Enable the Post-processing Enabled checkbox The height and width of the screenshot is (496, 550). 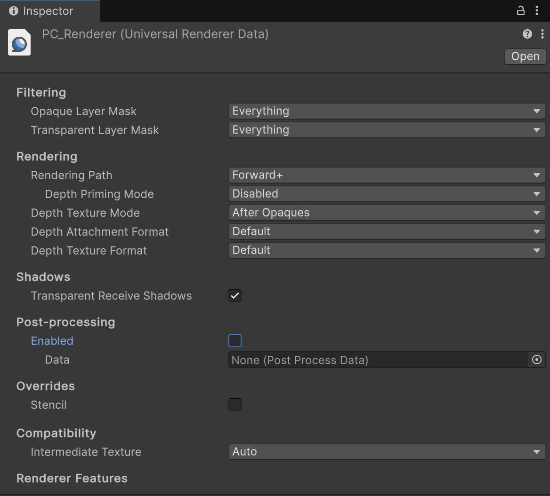click(x=235, y=340)
